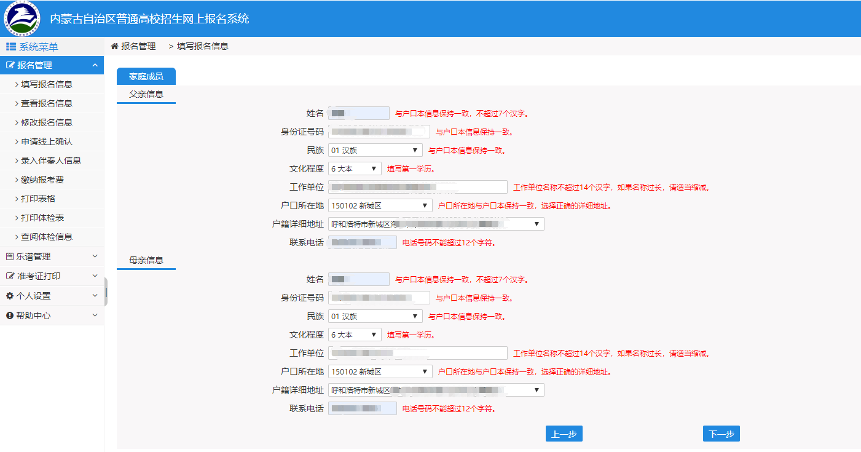
Task: Click the 准考证打印 edit icon
Action: click(x=10, y=276)
